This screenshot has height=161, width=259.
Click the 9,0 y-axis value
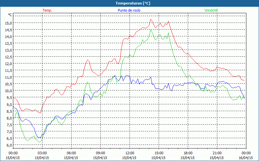tap(9, 104)
